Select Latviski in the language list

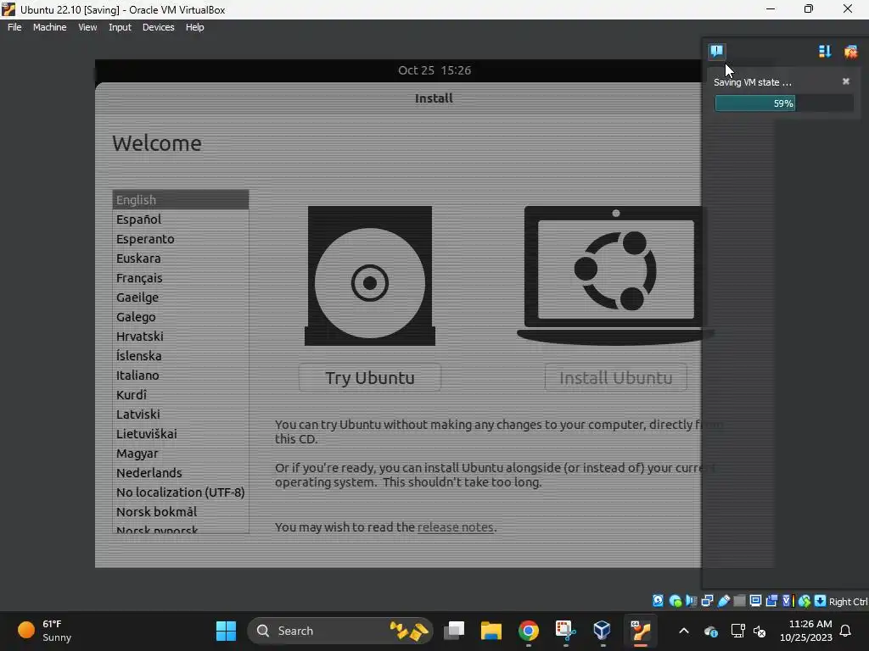[x=181, y=414]
